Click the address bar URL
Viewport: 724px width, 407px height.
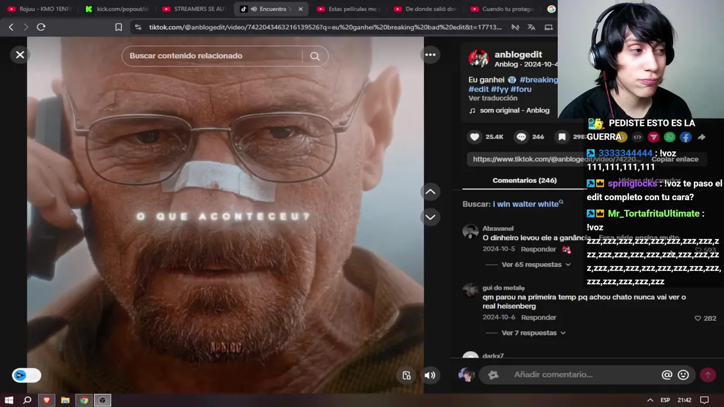click(x=325, y=27)
